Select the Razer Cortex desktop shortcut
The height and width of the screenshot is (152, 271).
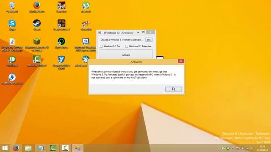(61, 43)
